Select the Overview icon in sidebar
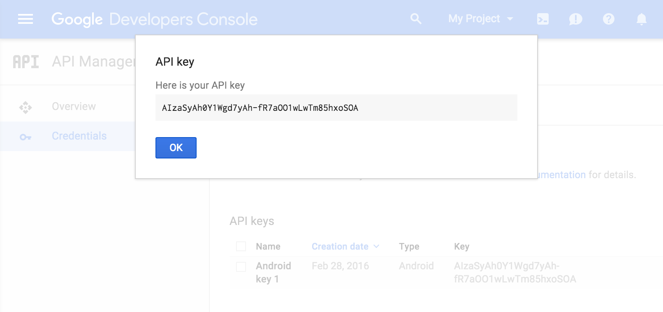 [x=25, y=107]
